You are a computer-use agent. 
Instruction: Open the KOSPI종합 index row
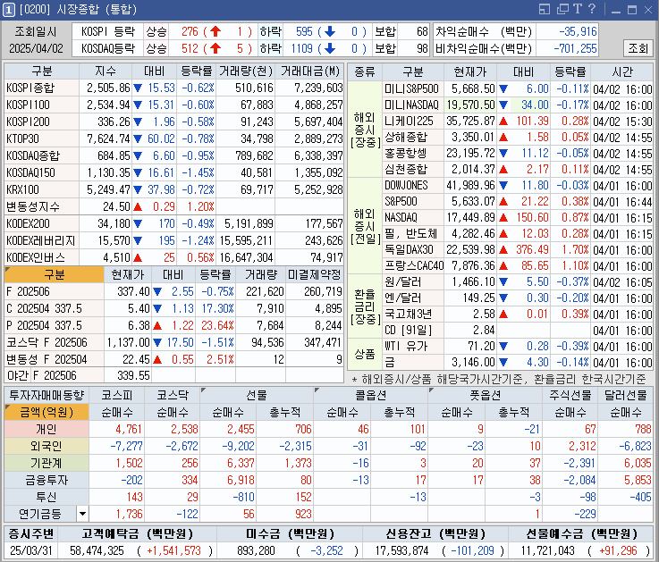tap(174, 88)
